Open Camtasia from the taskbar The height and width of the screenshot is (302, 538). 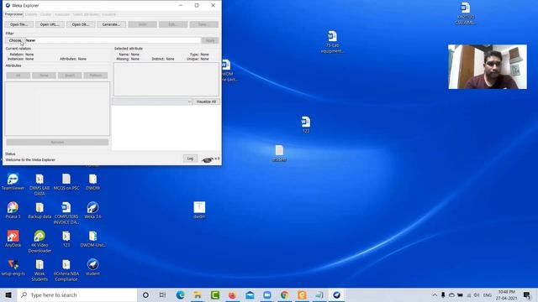point(215,294)
